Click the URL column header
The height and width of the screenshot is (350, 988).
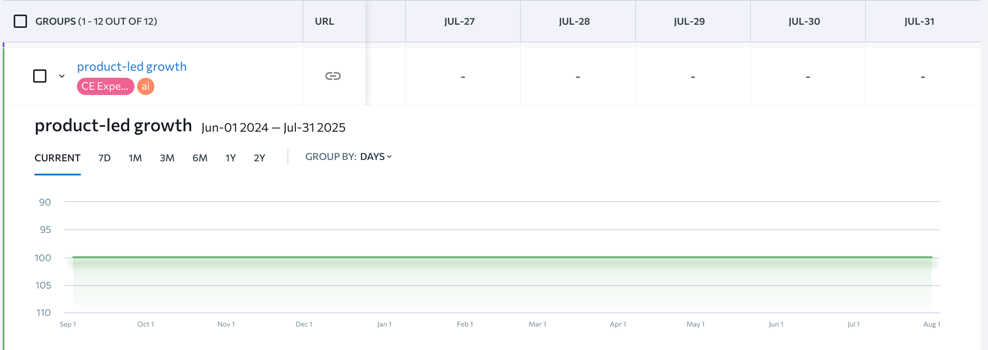(324, 21)
